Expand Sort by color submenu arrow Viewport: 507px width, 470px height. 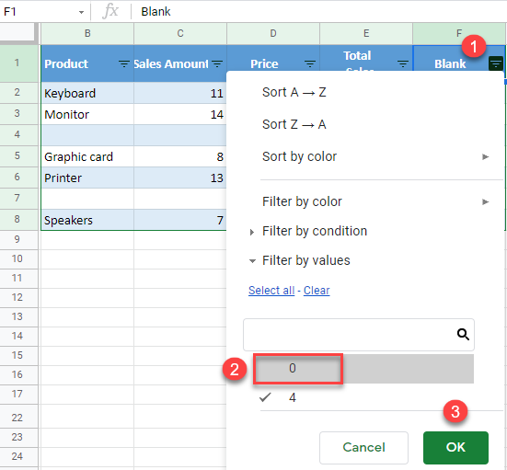pyautogui.click(x=485, y=156)
